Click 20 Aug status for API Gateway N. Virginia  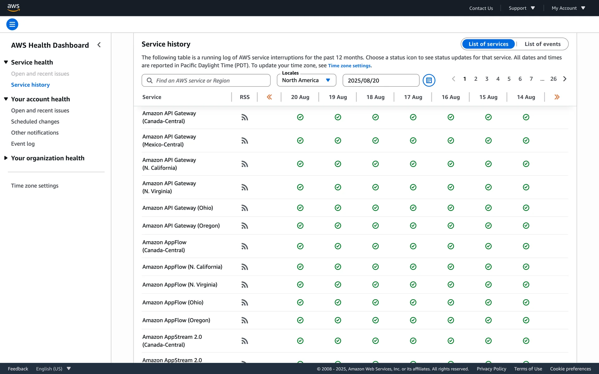(300, 187)
